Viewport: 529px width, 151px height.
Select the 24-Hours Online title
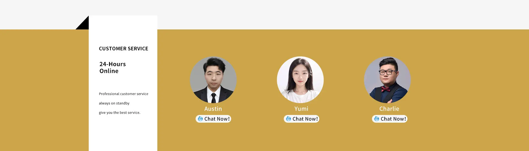point(112,67)
